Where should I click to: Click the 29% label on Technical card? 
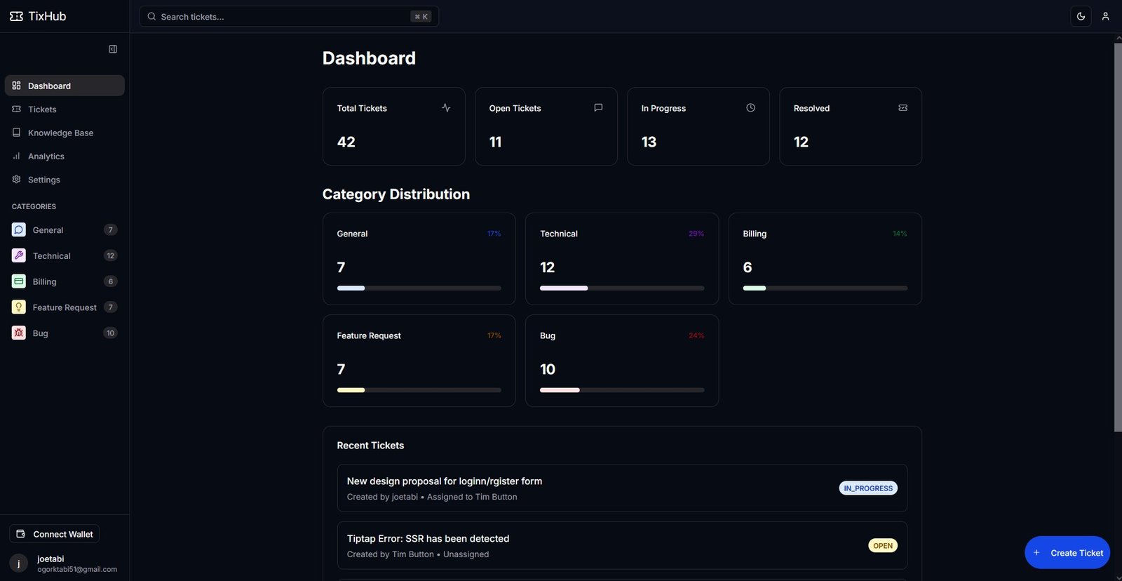point(696,234)
